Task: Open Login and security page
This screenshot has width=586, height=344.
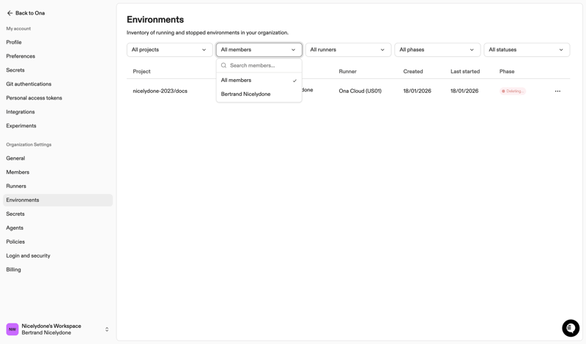Action: 58,256
